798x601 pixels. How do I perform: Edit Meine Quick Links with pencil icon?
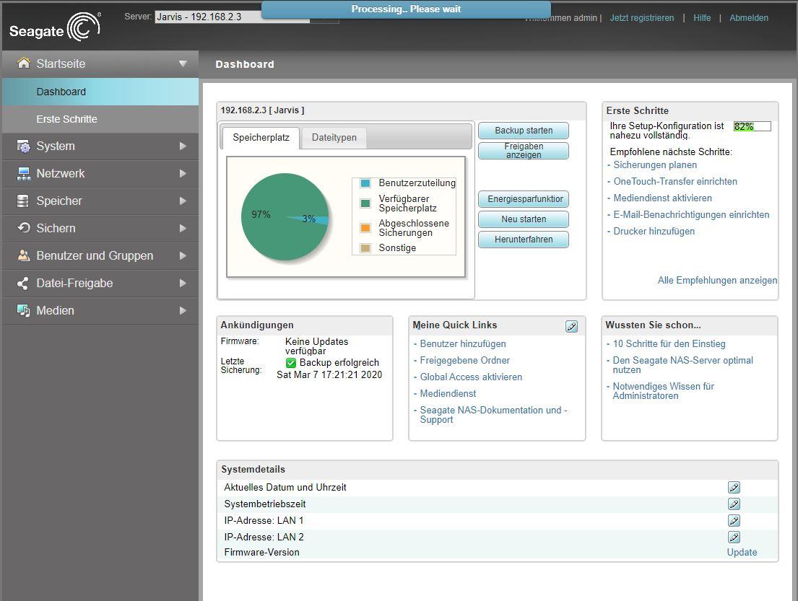pos(571,326)
